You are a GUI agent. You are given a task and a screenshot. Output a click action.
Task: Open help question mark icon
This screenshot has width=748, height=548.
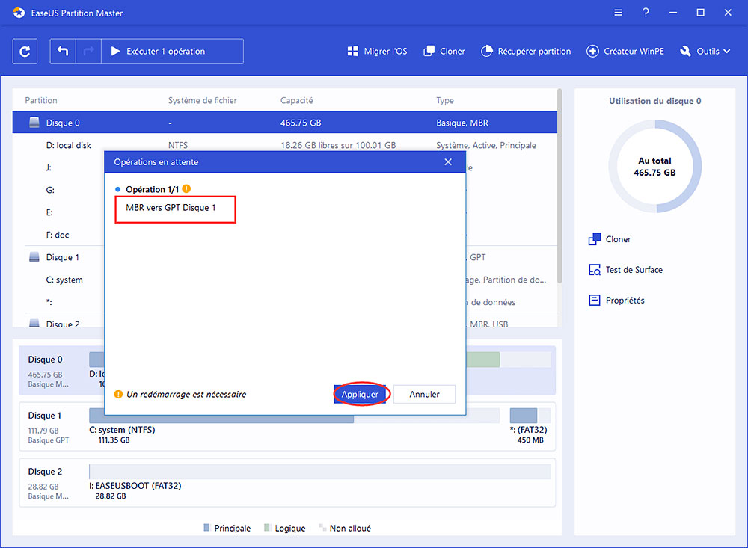coord(646,13)
